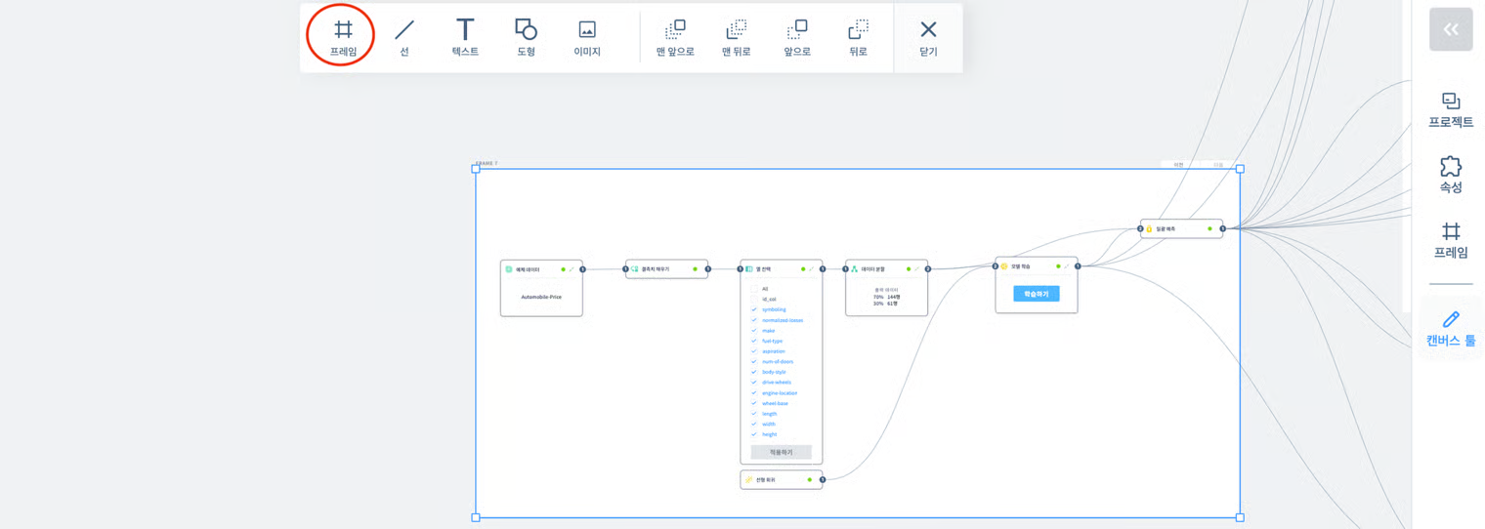The height and width of the screenshot is (529, 1485).
Task: Click the gray 적용하기 apply button
Action: point(781,452)
